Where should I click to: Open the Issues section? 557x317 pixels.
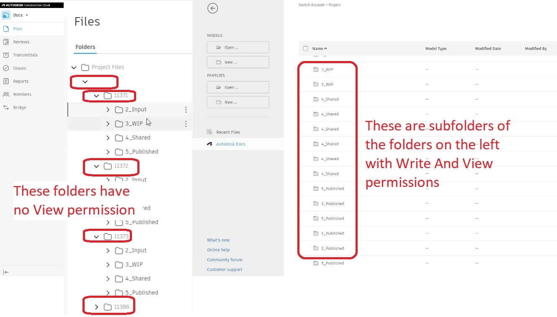(x=20, y=68)
